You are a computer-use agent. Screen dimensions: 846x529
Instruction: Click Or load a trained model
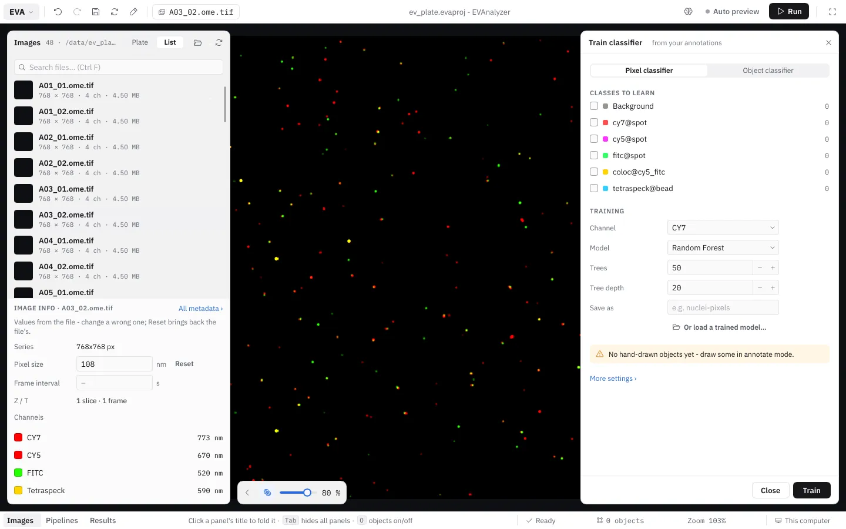(x=720, y=327)
